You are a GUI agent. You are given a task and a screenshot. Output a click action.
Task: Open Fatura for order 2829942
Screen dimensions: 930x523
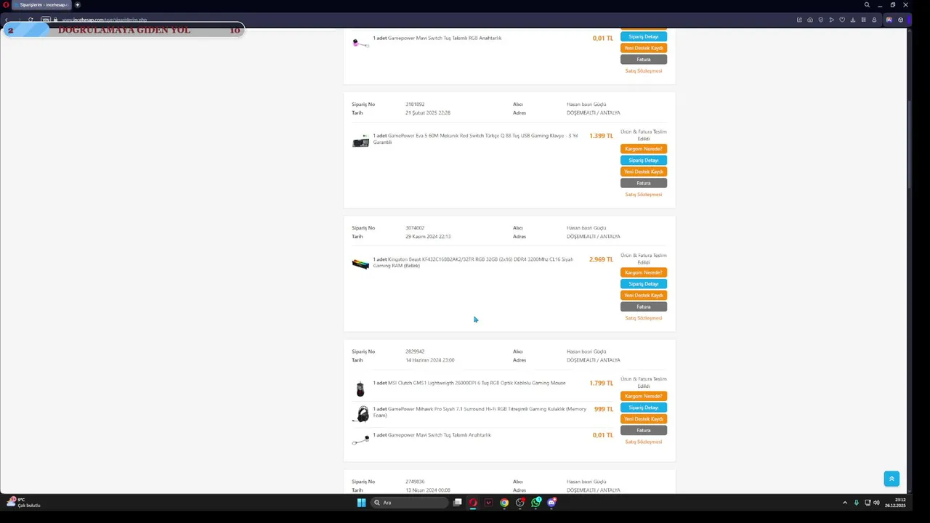tap(644, 430)
